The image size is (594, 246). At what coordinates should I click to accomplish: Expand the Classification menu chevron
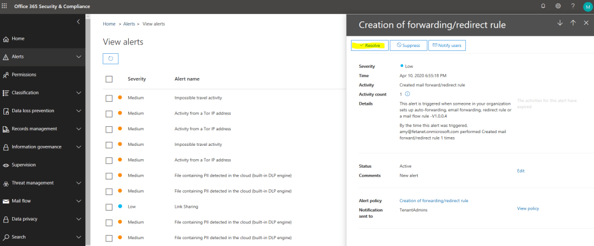click(79, 93)
